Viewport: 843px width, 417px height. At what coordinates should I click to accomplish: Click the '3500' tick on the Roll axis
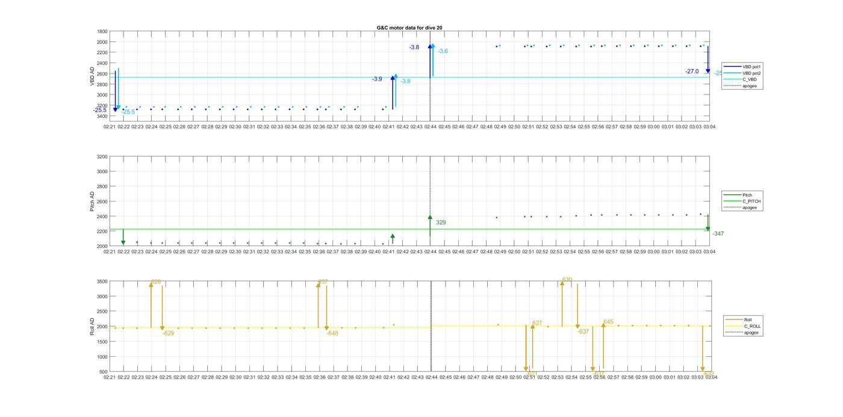(102, 282)
